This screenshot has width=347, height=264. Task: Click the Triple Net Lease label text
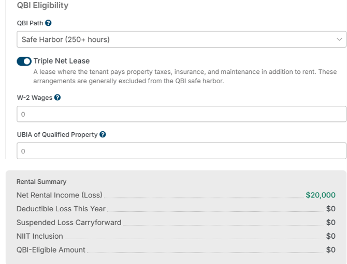click(x=62, y=61)
